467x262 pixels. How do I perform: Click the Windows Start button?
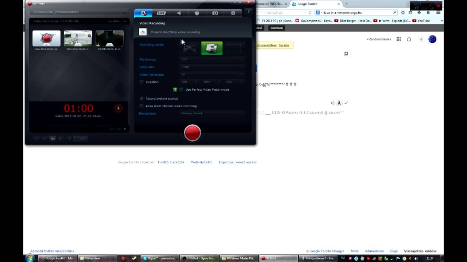pos(30,258)
